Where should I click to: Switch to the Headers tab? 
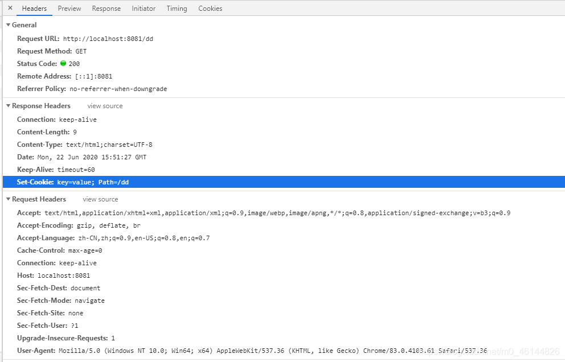click(34, 9)
